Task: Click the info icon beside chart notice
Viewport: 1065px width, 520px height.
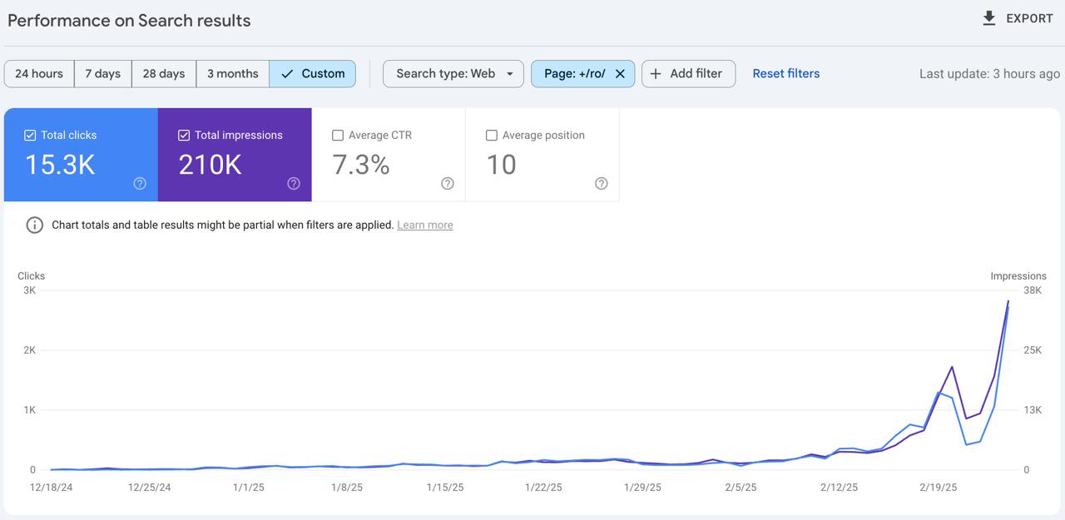Action: pos(34,225)
